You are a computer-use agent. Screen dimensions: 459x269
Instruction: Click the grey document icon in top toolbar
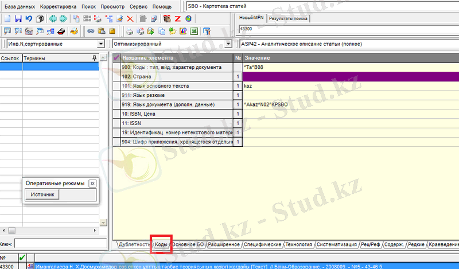tap(143, 19)
